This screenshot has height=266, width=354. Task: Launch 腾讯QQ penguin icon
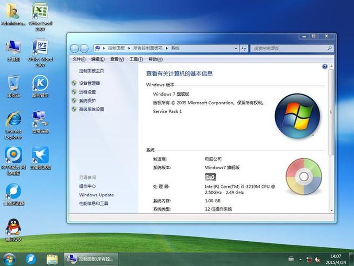[x=13, y=230]
